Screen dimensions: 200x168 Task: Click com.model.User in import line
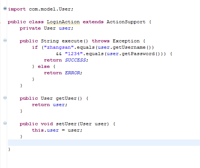pos(50,9)
